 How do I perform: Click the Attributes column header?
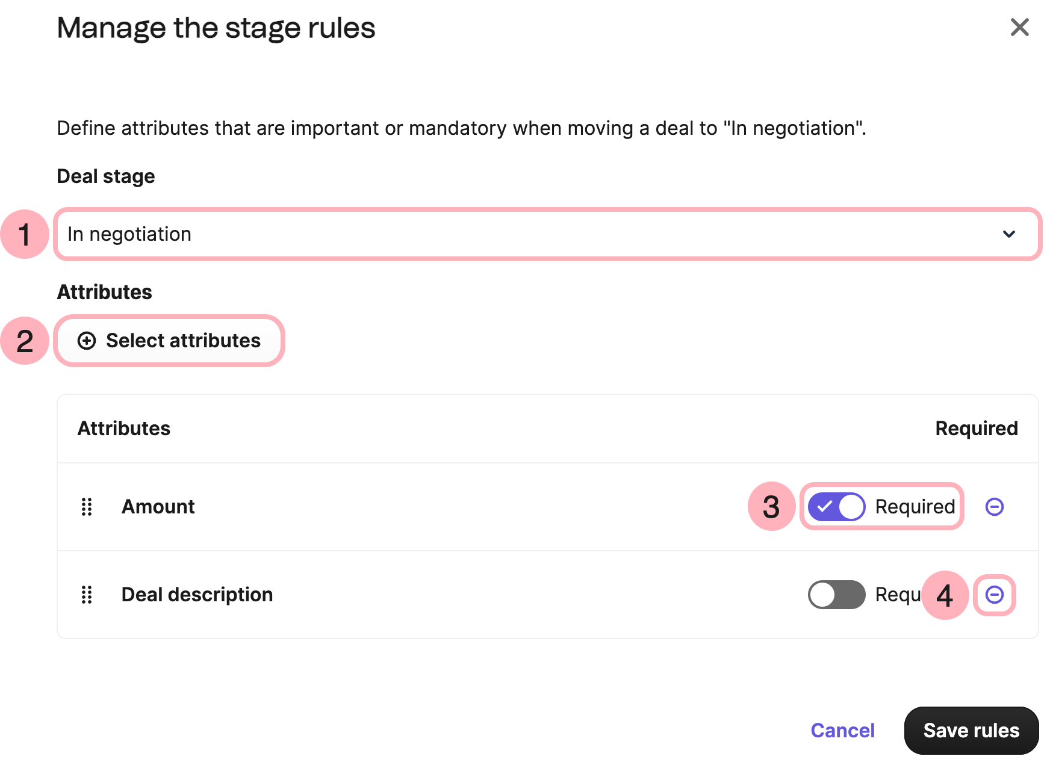123,429
